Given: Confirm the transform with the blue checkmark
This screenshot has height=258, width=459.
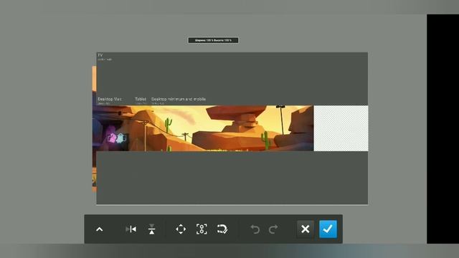Looking at the screenshot, I should [x=328, y=229].
